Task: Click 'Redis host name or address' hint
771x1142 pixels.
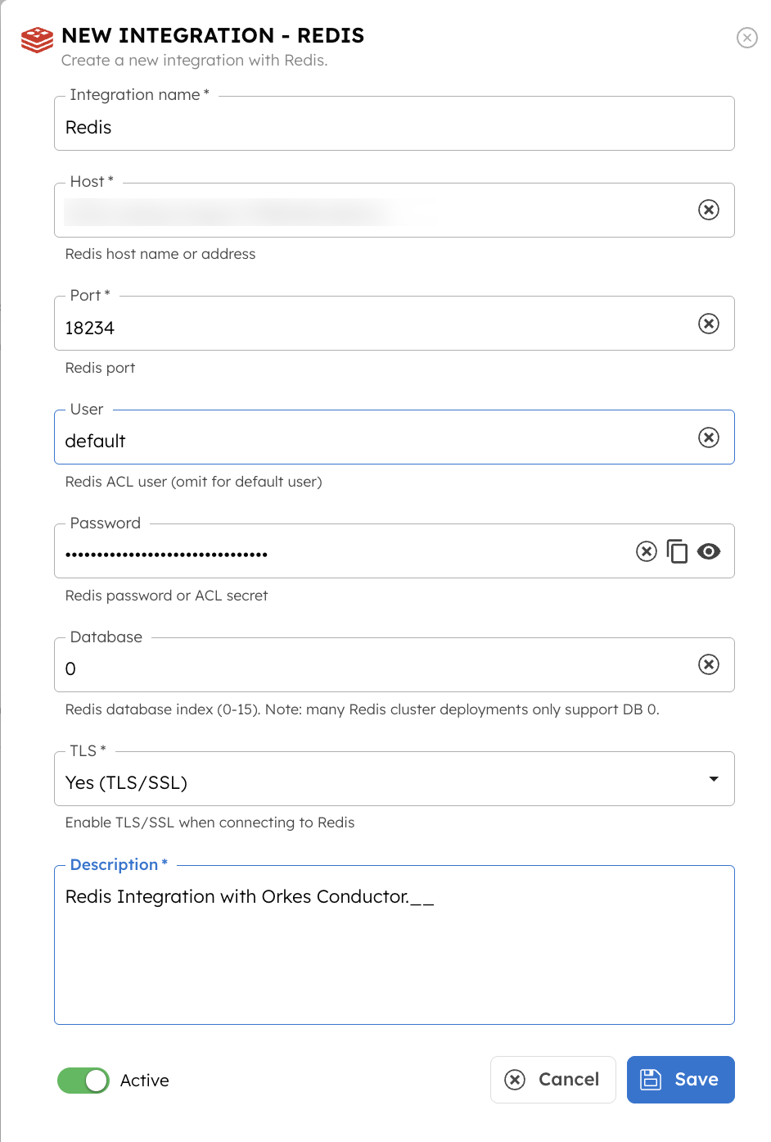Action: pos(160,254)
